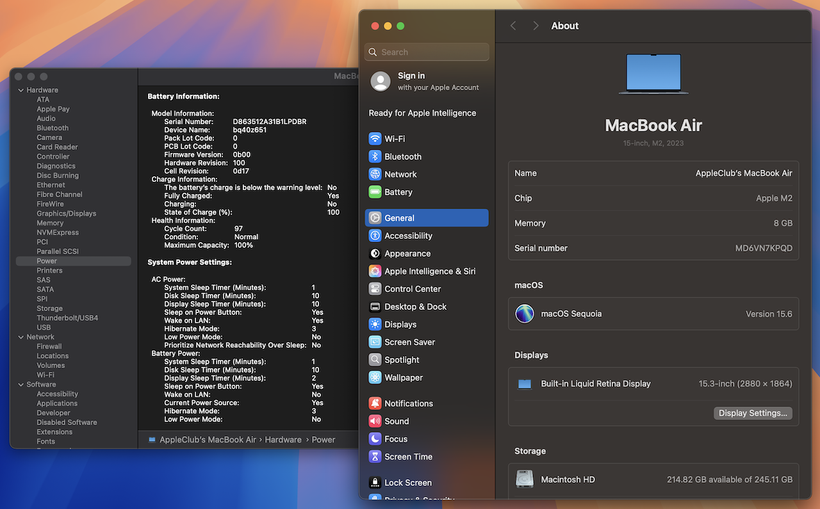Open the Screen Time hourglass icon

tap(375, 456)
